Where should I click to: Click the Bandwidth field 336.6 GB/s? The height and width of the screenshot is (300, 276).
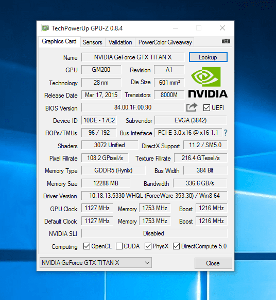(x=200, y=183)
